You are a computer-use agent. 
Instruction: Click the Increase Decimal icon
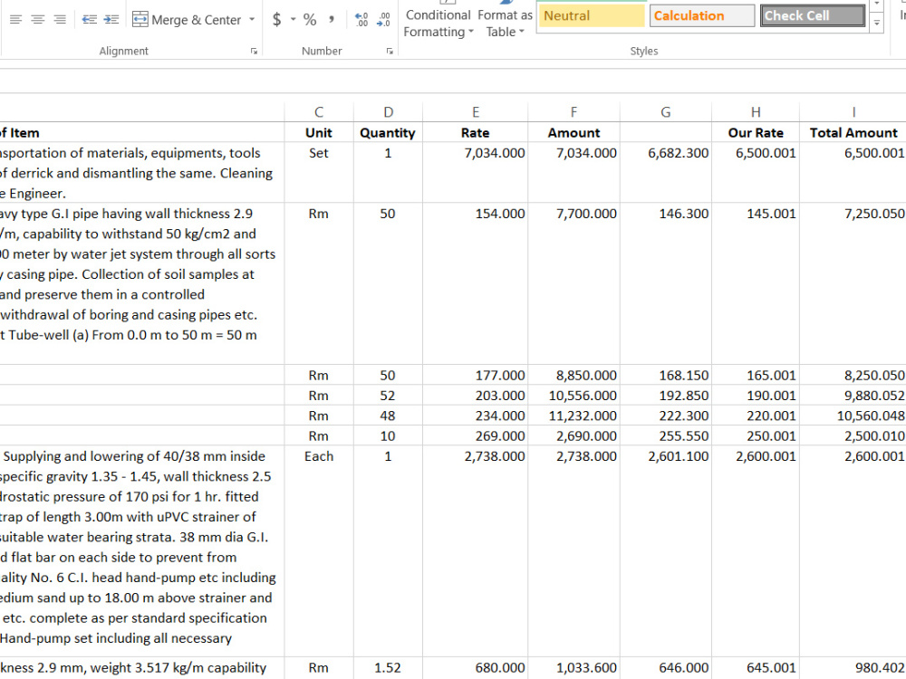[x=361, y=20]
